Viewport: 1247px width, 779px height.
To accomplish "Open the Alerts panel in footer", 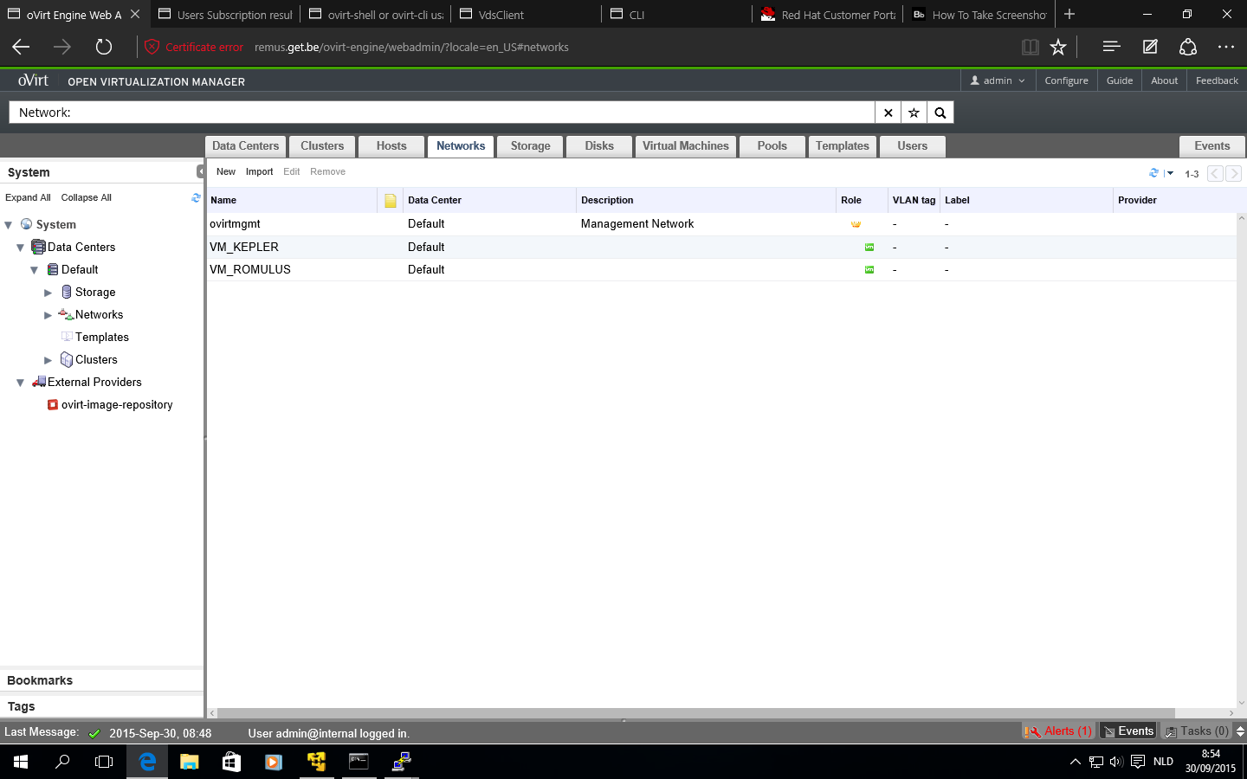I will point(1059,731).
